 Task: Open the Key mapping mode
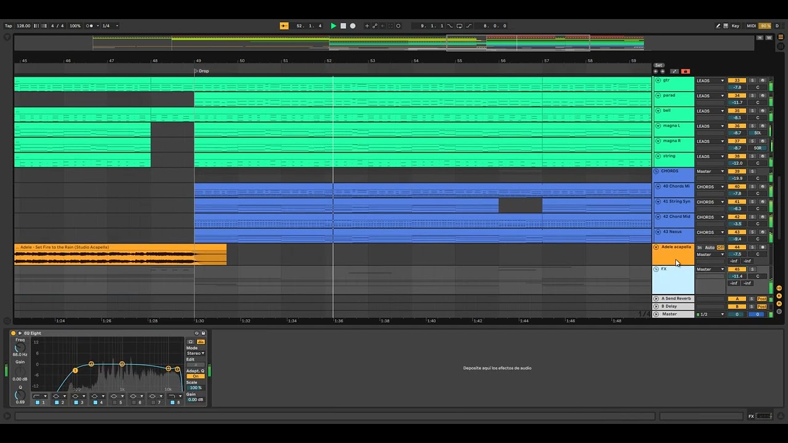[735, 26]
